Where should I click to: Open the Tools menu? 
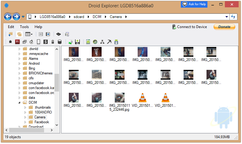[24, 27]
